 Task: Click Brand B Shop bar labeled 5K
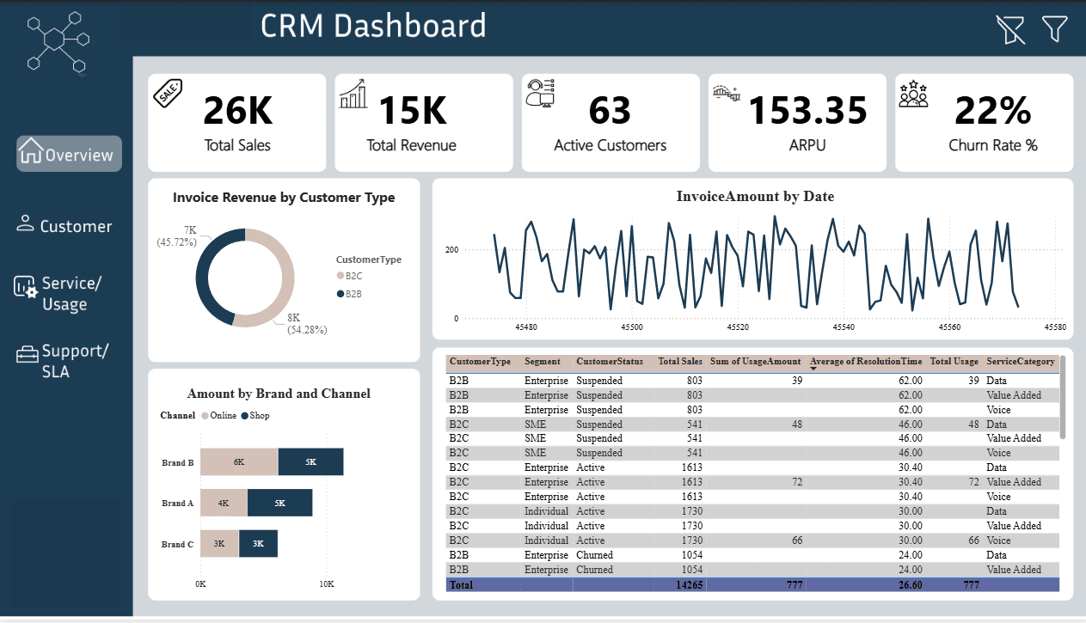(310, 461)
